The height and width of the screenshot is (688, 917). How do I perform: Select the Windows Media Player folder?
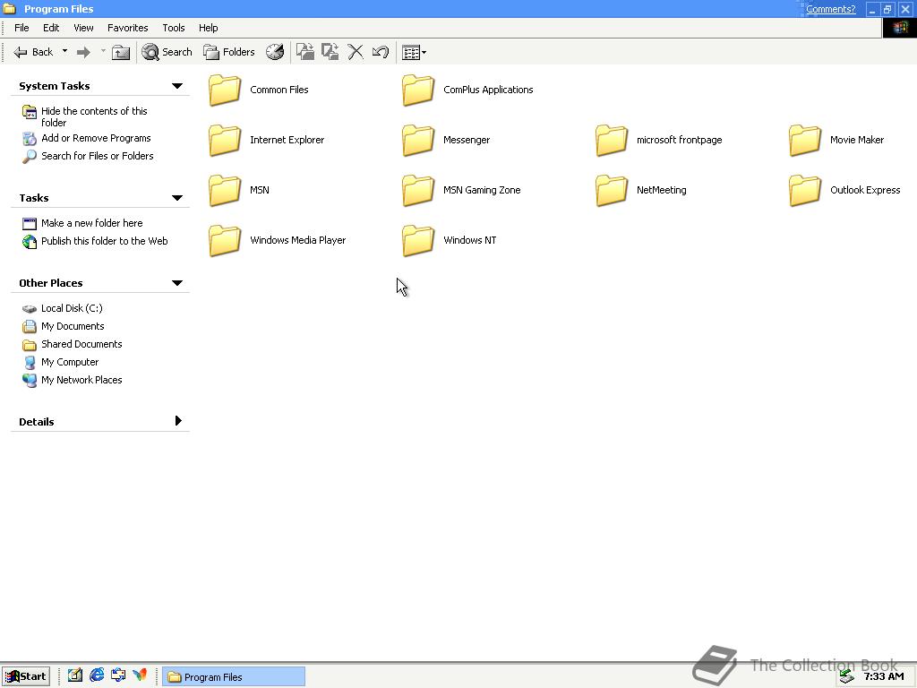pos(278,241)
